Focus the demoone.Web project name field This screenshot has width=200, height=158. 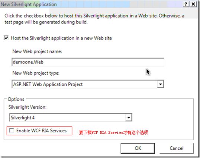tap(88, 62)
